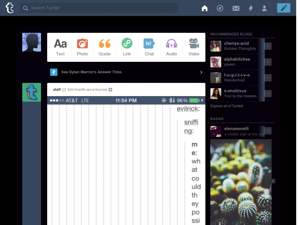Open cherrys-acid recommended blog
Viewport: 300px width, 225px height.
[236, 43]
